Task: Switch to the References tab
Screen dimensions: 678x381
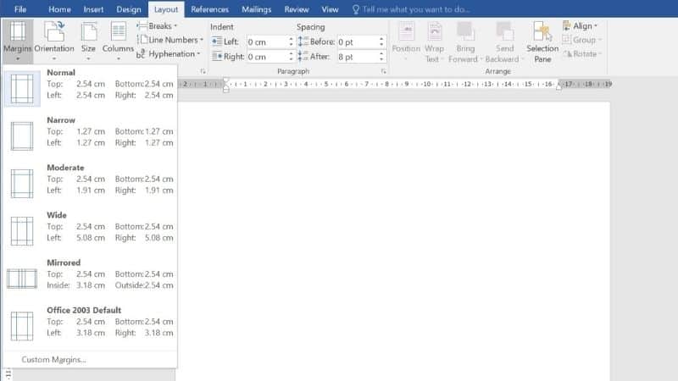Action: click(x=209, y=9)
